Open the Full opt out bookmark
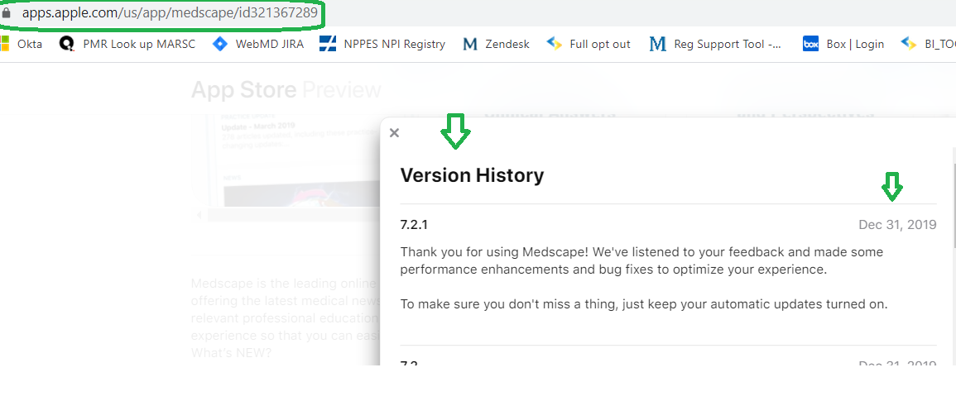Viewport: 956px width, 420px height. pyautogui.click(x=588, y=44)
